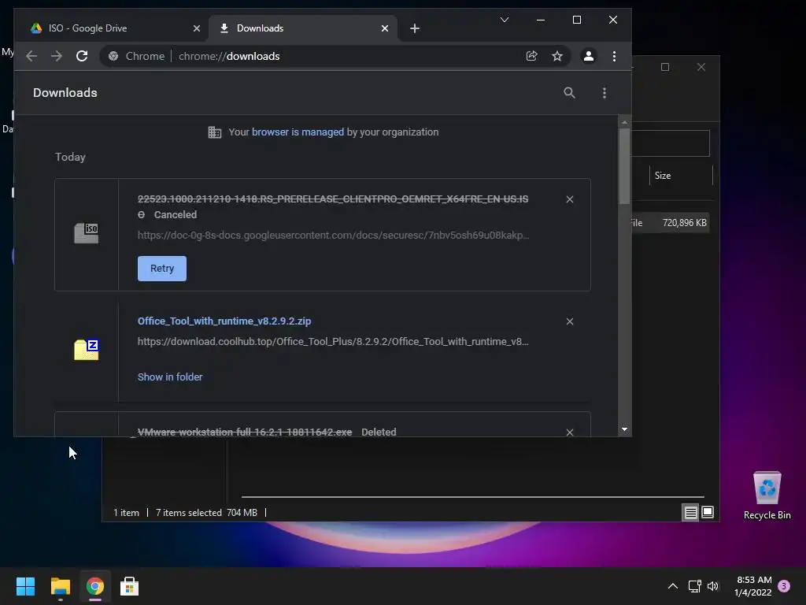Share this page icon
Viewport: 806px width, 605px height.
click(x=531, y=56)
